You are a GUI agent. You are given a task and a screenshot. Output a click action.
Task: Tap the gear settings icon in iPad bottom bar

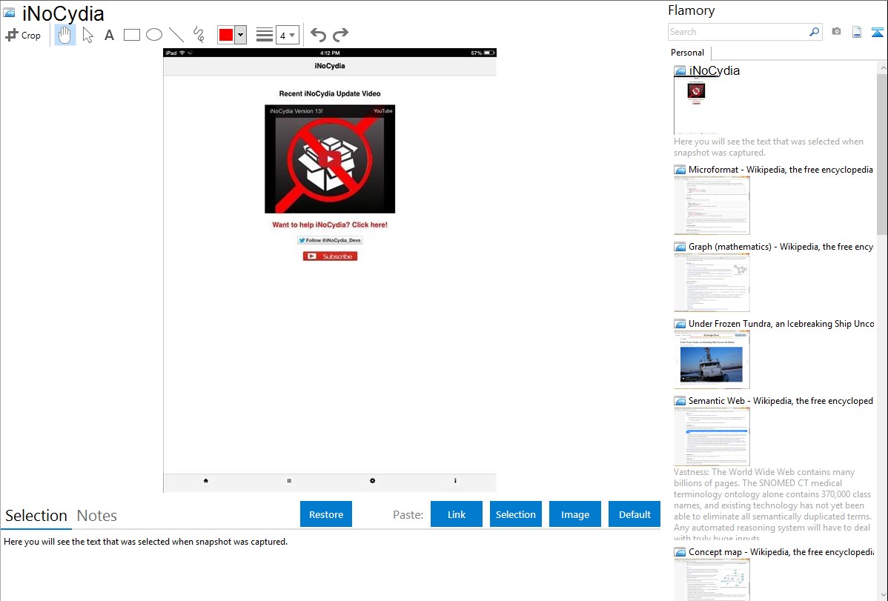point(372,481)
